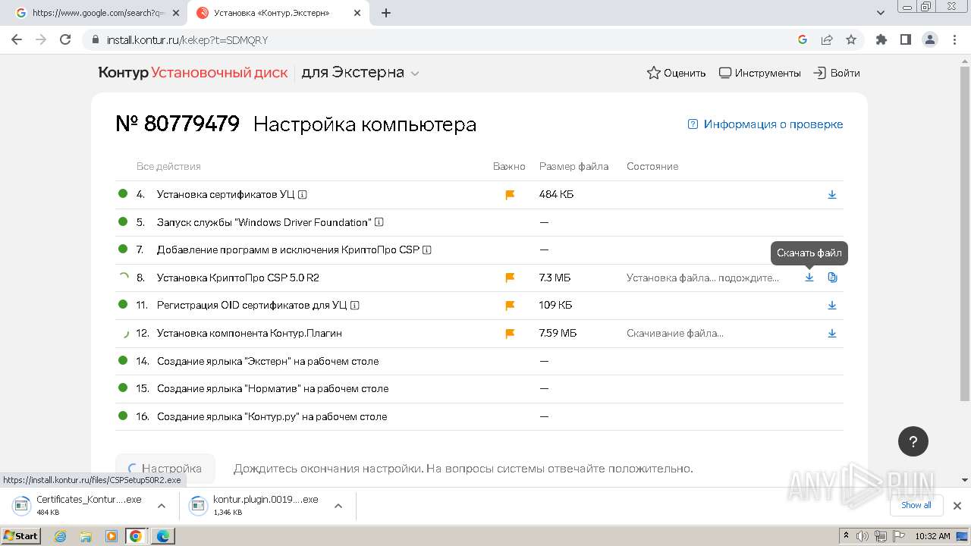Click the Войти sign-in link
971x546 pixels.
click(x=837, y=73)
